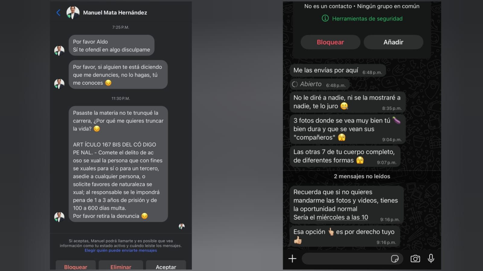The image size is (483, 271).
Task: Open the camera icon in WhatsApp bar
Action: [x=415, y=259]
